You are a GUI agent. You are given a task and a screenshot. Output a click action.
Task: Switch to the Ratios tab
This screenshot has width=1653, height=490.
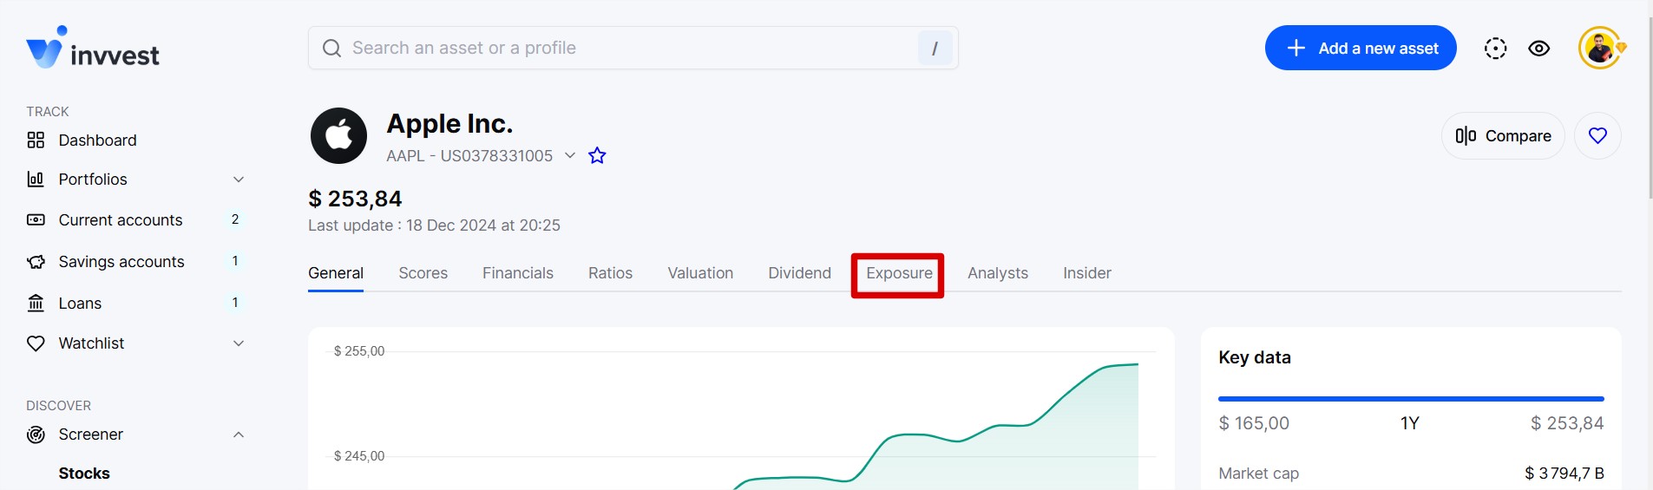click(x=610, y=273)
